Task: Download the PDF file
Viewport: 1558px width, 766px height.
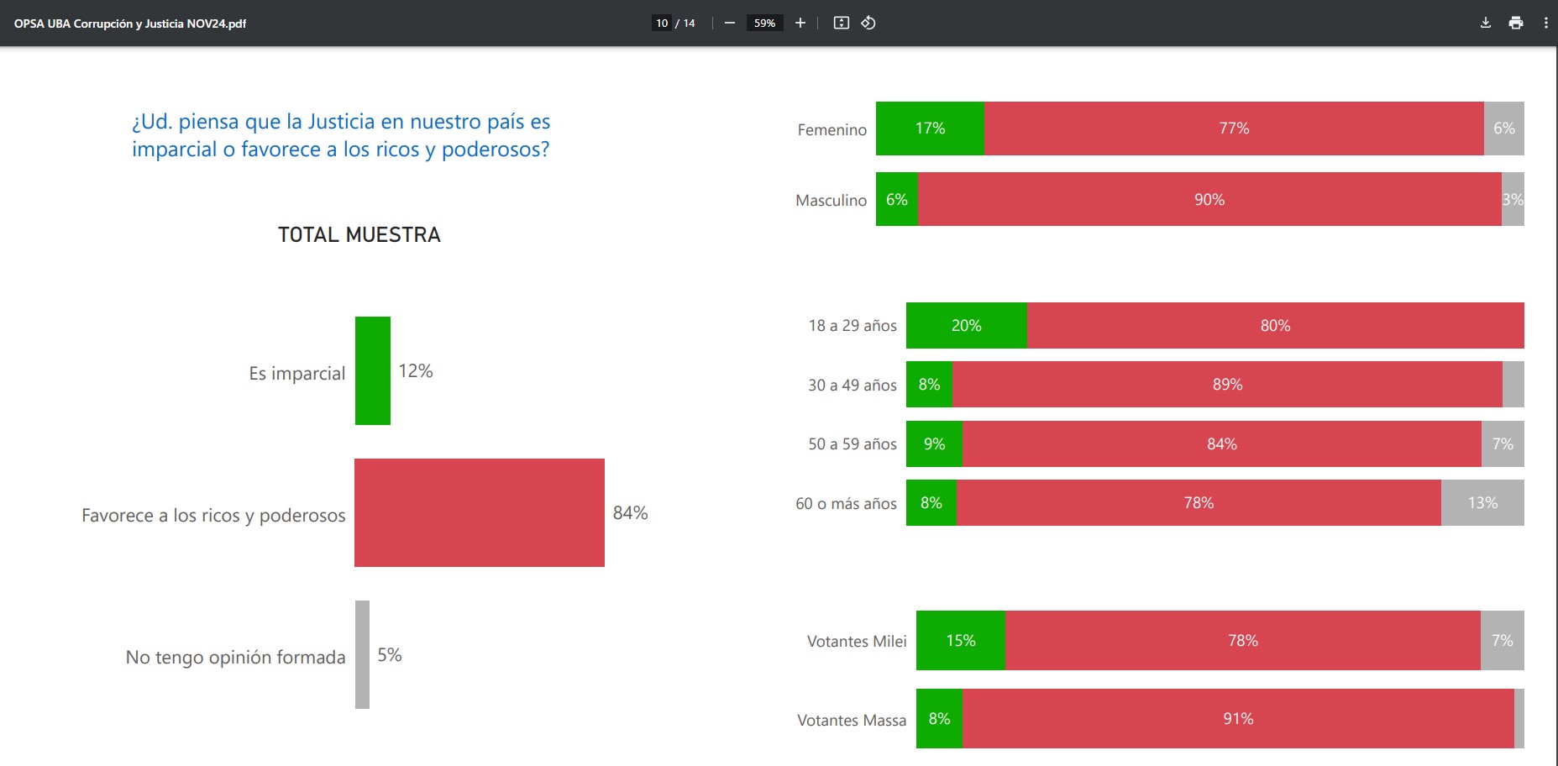Action: pyautogui.click(x=1485, y=23)
